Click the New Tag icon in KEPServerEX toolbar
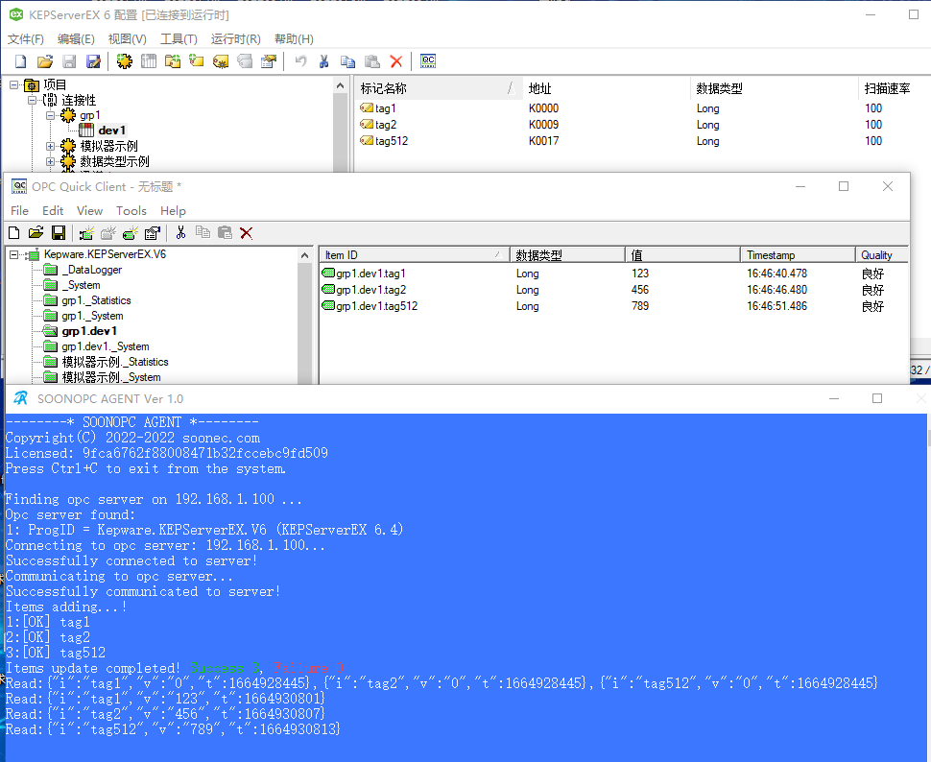Image resolution: width=931 pixels, height=762 pixels. click(x=197, y=61)
